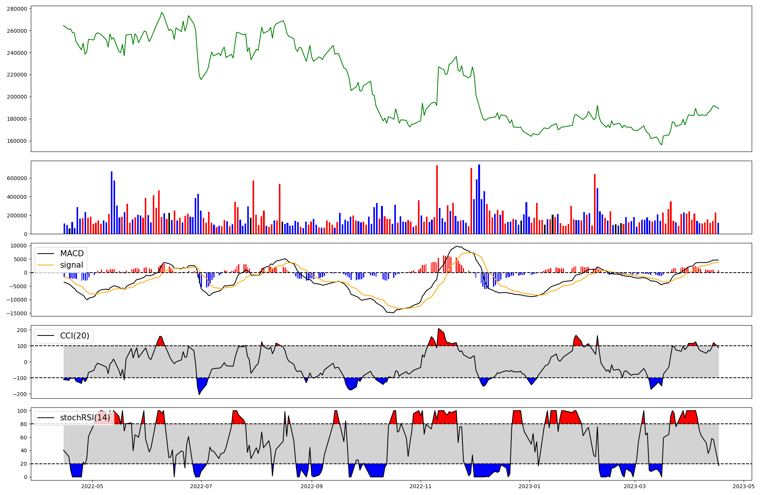Screen dimensions: 762x495
Task: Click the 280000 price axis label
Action: [x=17, y=9]
